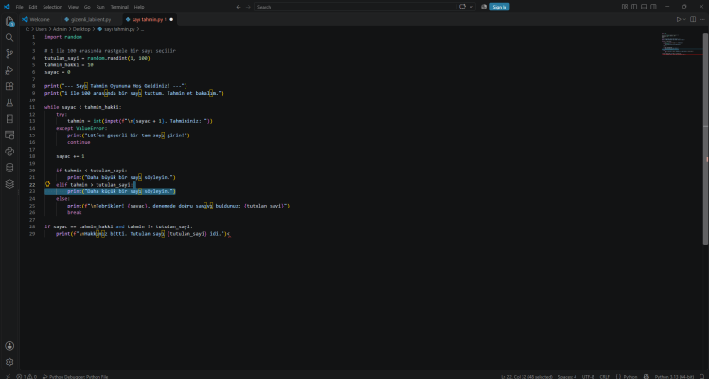Switch to the gizemli_labirent.py tab
Image resolution: width=709 pixels, height=379 pixels.
[91, 20]
